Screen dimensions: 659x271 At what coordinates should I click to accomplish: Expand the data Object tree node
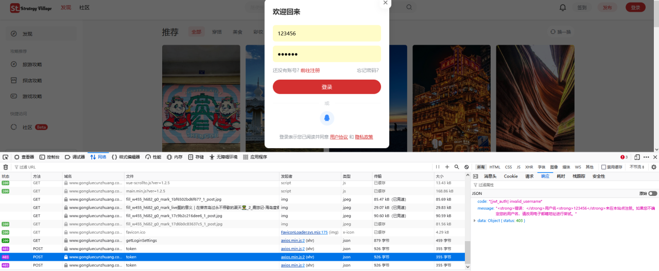pos(475,221)
